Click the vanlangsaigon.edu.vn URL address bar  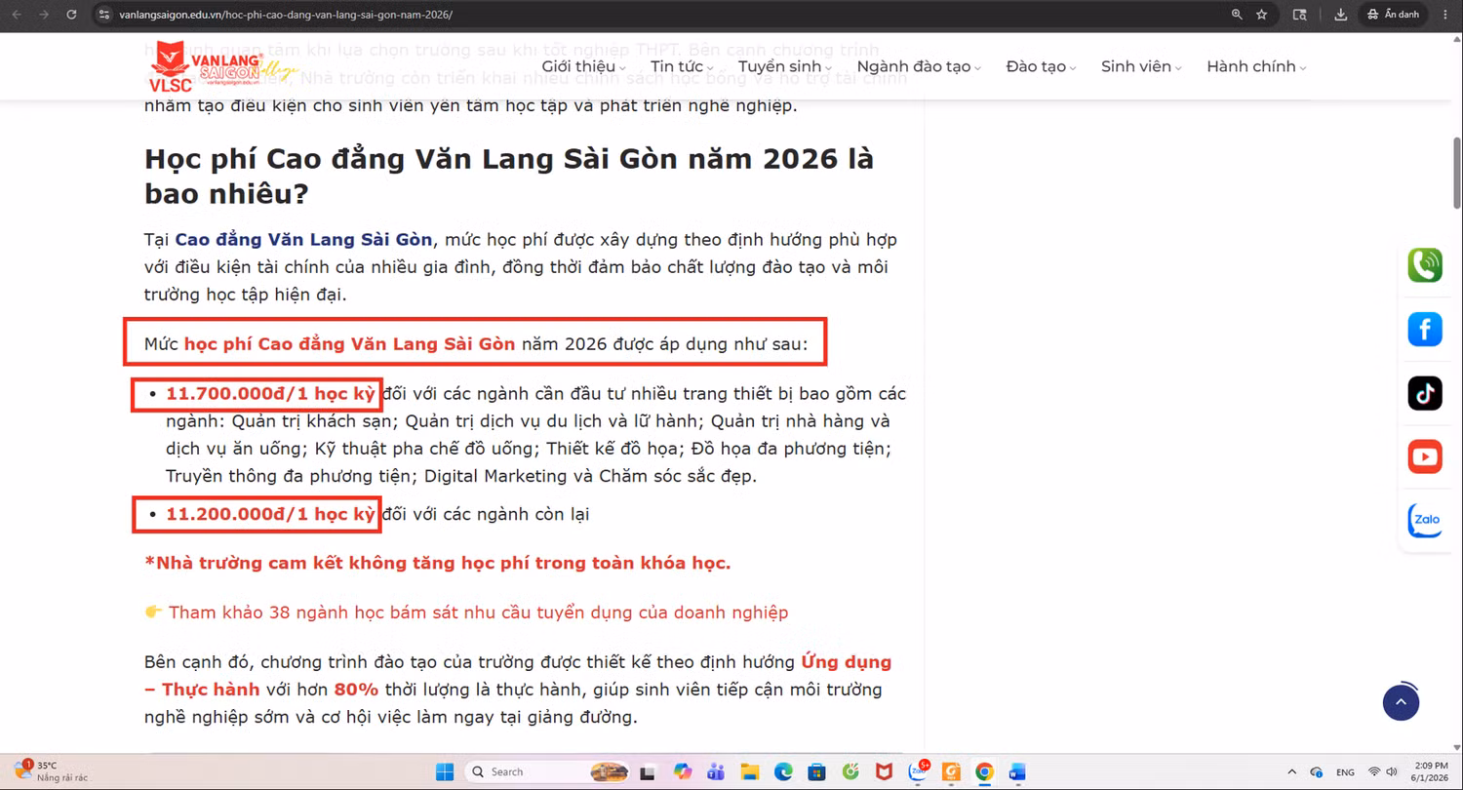(286, 15)
